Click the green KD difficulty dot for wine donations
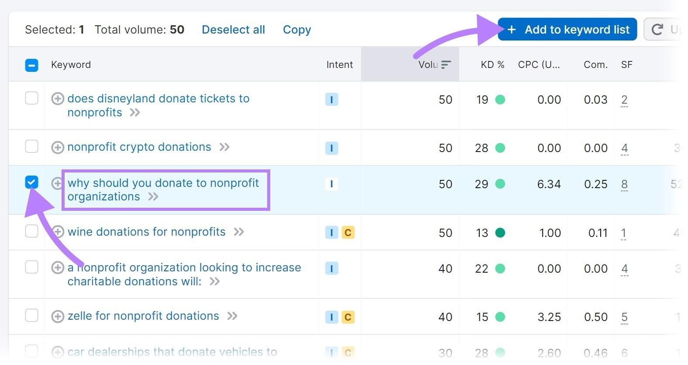The image size is (688, 365). pyautogui.click(x=500, y=233)
